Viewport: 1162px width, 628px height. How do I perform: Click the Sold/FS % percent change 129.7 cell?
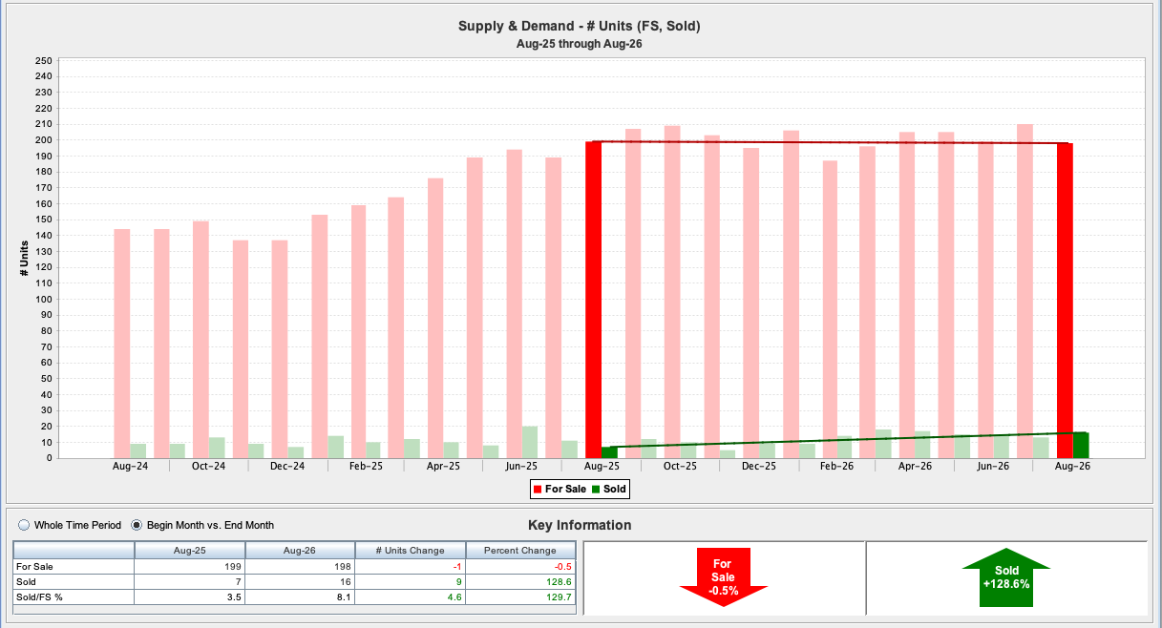coord(520,597)
